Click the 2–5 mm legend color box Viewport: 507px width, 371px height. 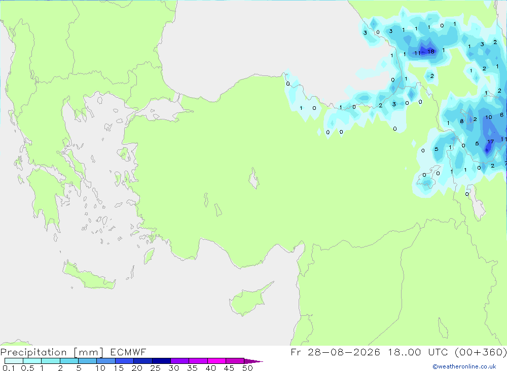69,361
